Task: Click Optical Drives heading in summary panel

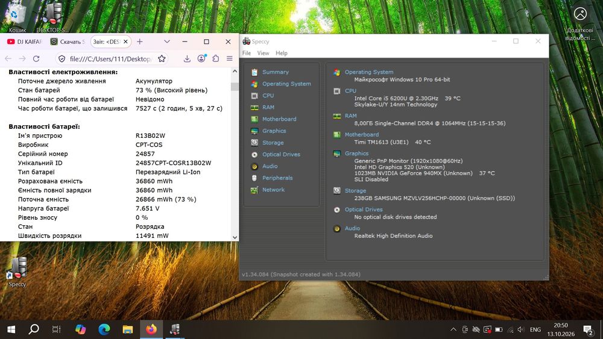Action: point(364,209)
